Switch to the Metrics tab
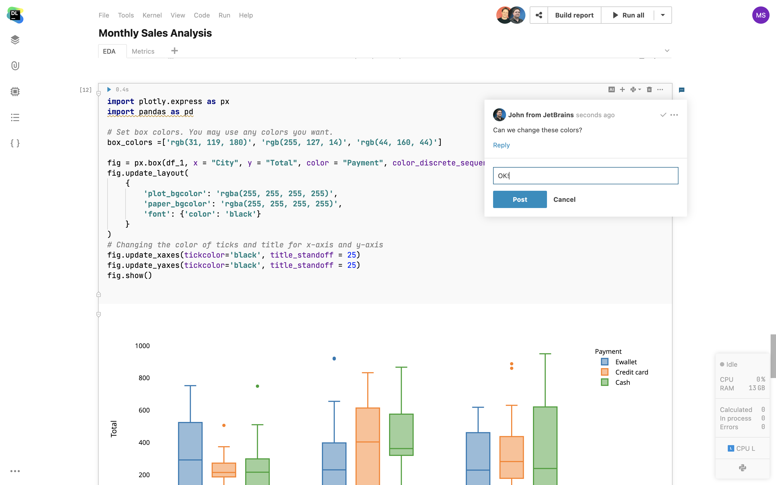776x485 pixels. pyautogui.click(x=143, y=51)
